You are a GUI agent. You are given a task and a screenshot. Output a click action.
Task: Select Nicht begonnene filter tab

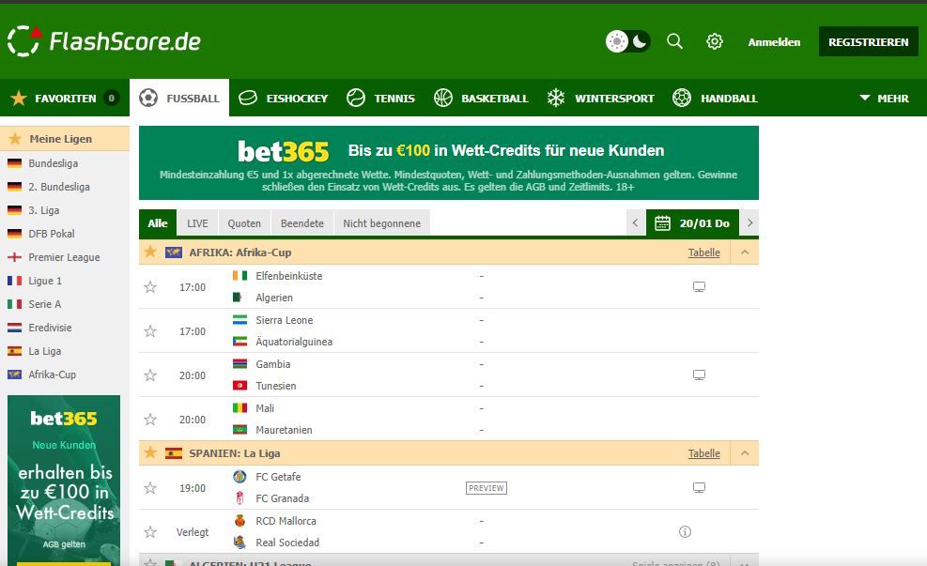(382, 223)
